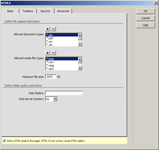Image resolution: width=159 pixels, height=150 pixels.
Task: Open Help for KTML4
Action: (x=146, y=25)
